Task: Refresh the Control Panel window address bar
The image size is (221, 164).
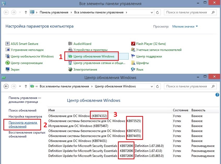Action: pos(157,12)
